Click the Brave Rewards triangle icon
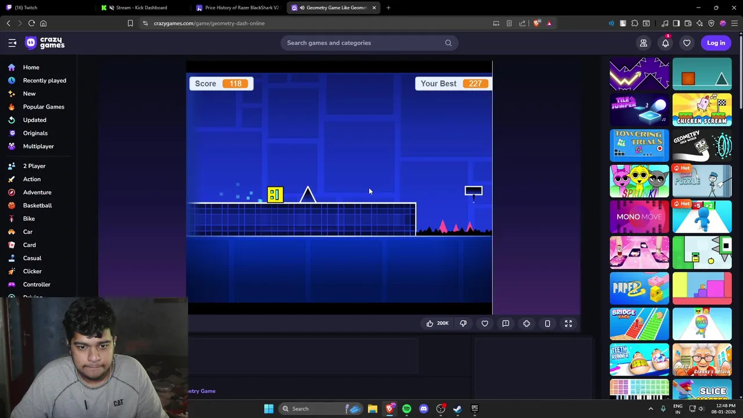 click(549, 23)
